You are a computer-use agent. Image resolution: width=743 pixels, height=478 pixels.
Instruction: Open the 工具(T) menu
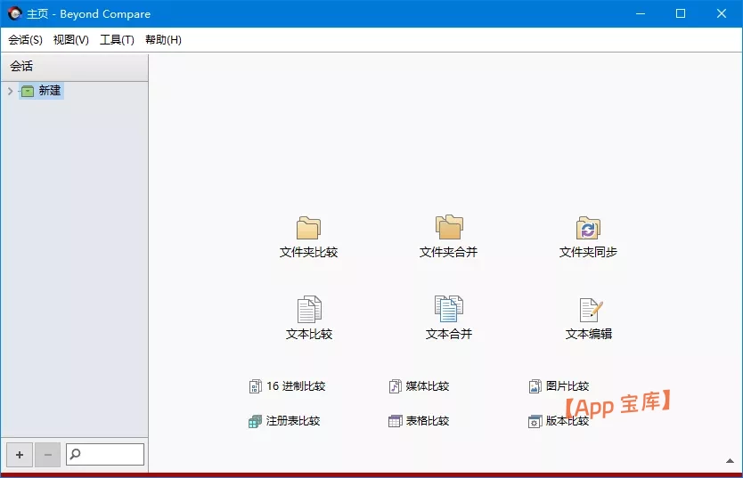(117, 40)
